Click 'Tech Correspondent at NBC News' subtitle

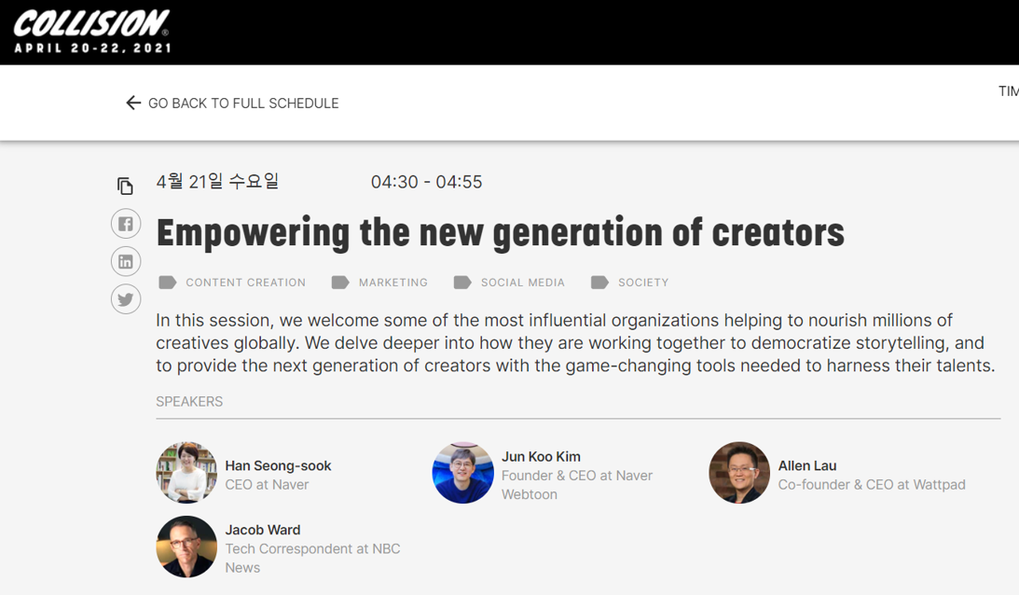coord(312,558)
